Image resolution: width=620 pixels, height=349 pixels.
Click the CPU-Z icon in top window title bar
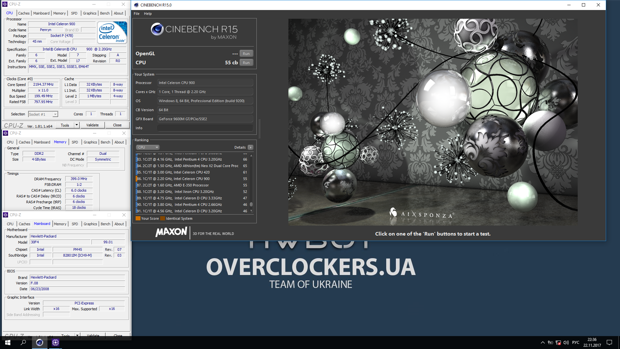(x=5, y=4)
